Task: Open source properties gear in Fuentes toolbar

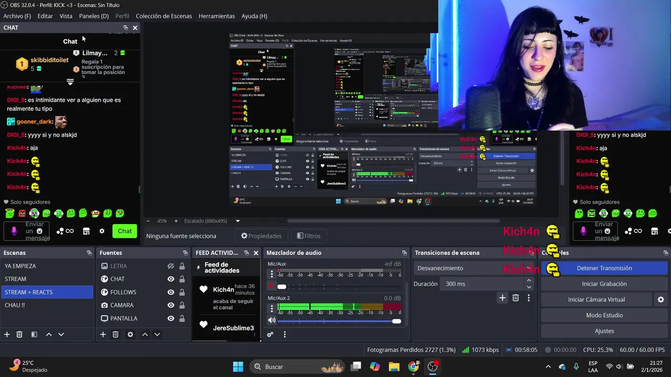Action: pyautogui.click(x=130, y=335)
